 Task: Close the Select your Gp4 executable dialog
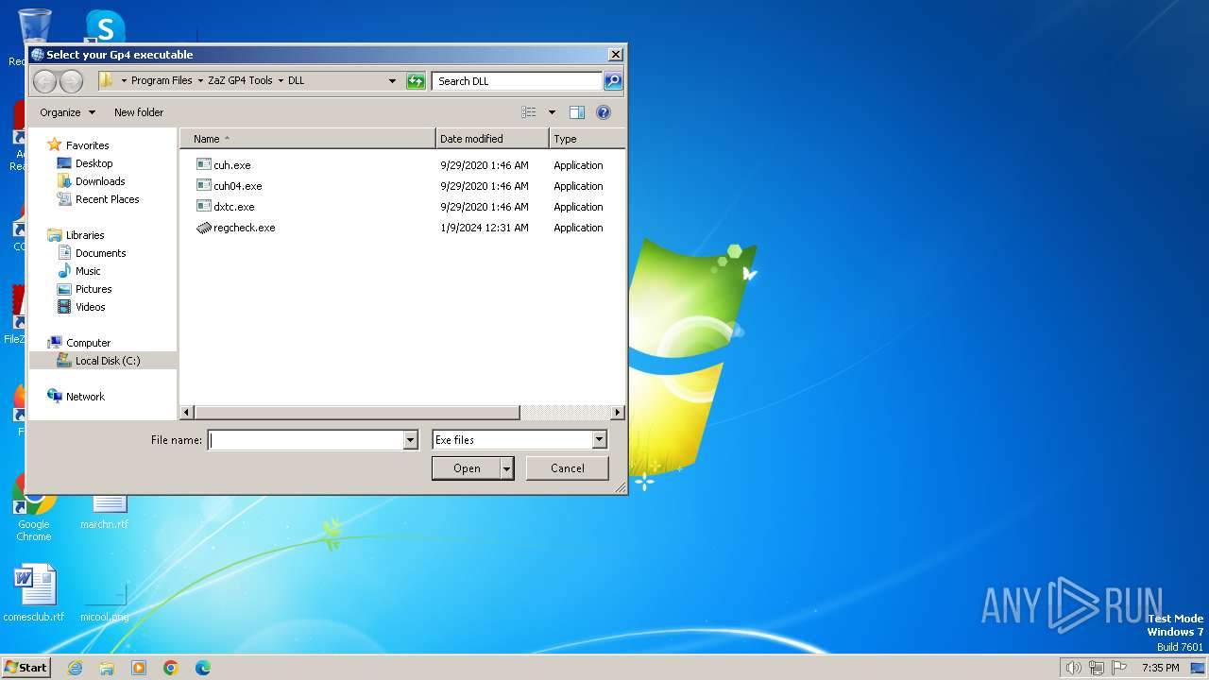(x=615, y=55)
